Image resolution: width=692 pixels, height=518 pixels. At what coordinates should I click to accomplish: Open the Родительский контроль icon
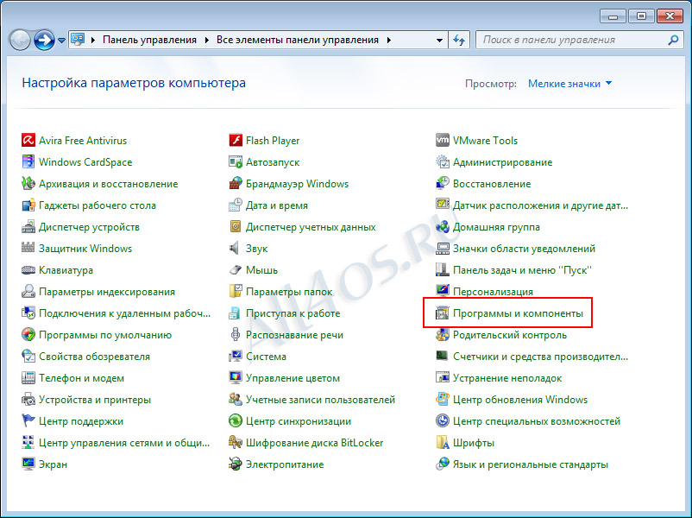pyautogui.click(x=443, y=335)
